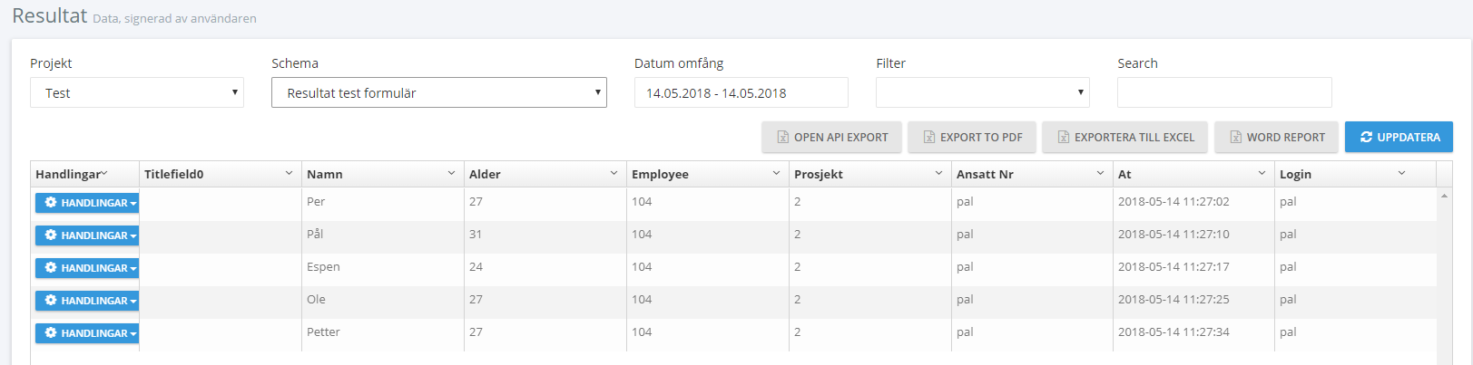Open the Datum omfång date range field
The height and width of the screenshot is (365, 1473).
click(x=741, y=92)
